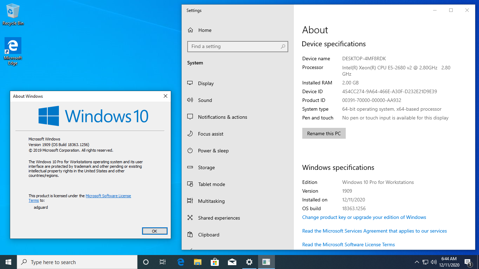The height and width of the screenshot is (269, 479).
Task: Select the Focus assist menu label
Action: coord(211,134)
